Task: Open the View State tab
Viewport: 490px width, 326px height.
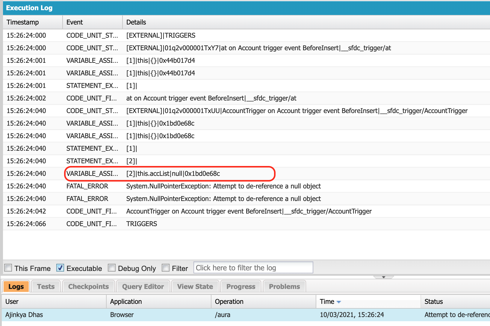Action: (195, 286)
